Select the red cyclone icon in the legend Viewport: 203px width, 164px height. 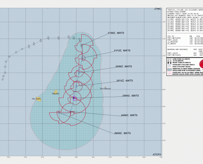pos(201,64)
